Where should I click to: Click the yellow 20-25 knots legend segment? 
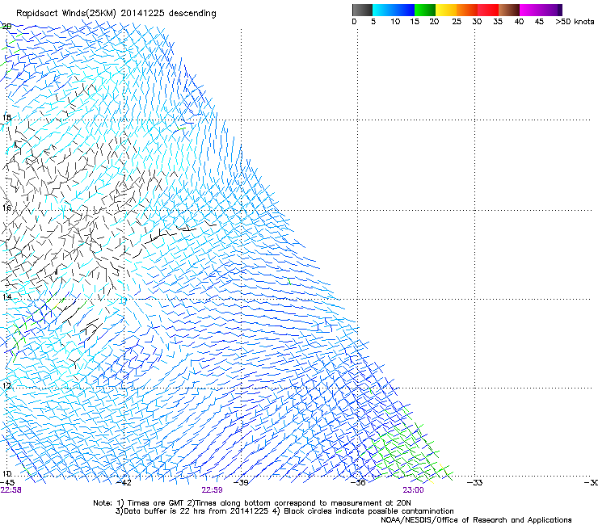coord(446,10)
